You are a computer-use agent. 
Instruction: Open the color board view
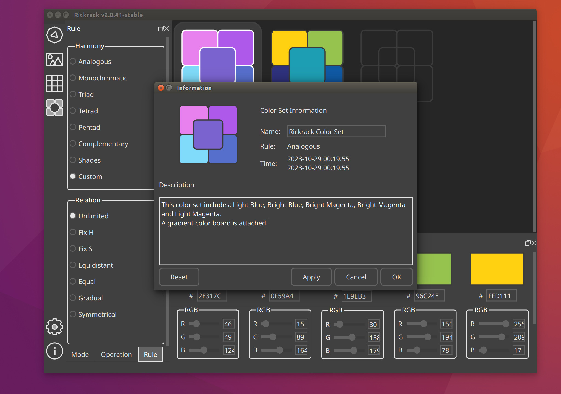coord(55,83)
